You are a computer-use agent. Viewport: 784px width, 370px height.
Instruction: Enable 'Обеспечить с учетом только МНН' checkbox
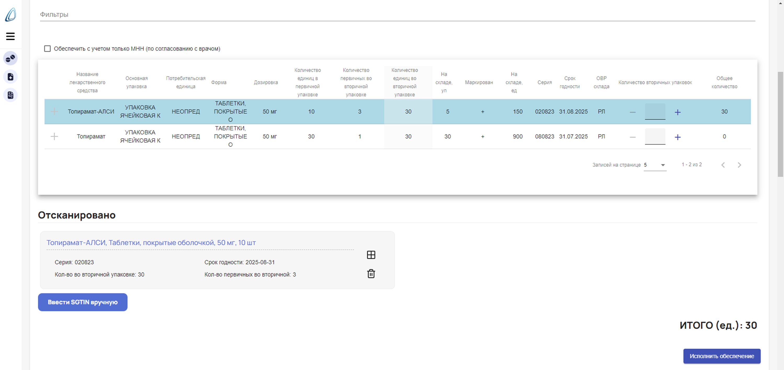pos(47,49)
